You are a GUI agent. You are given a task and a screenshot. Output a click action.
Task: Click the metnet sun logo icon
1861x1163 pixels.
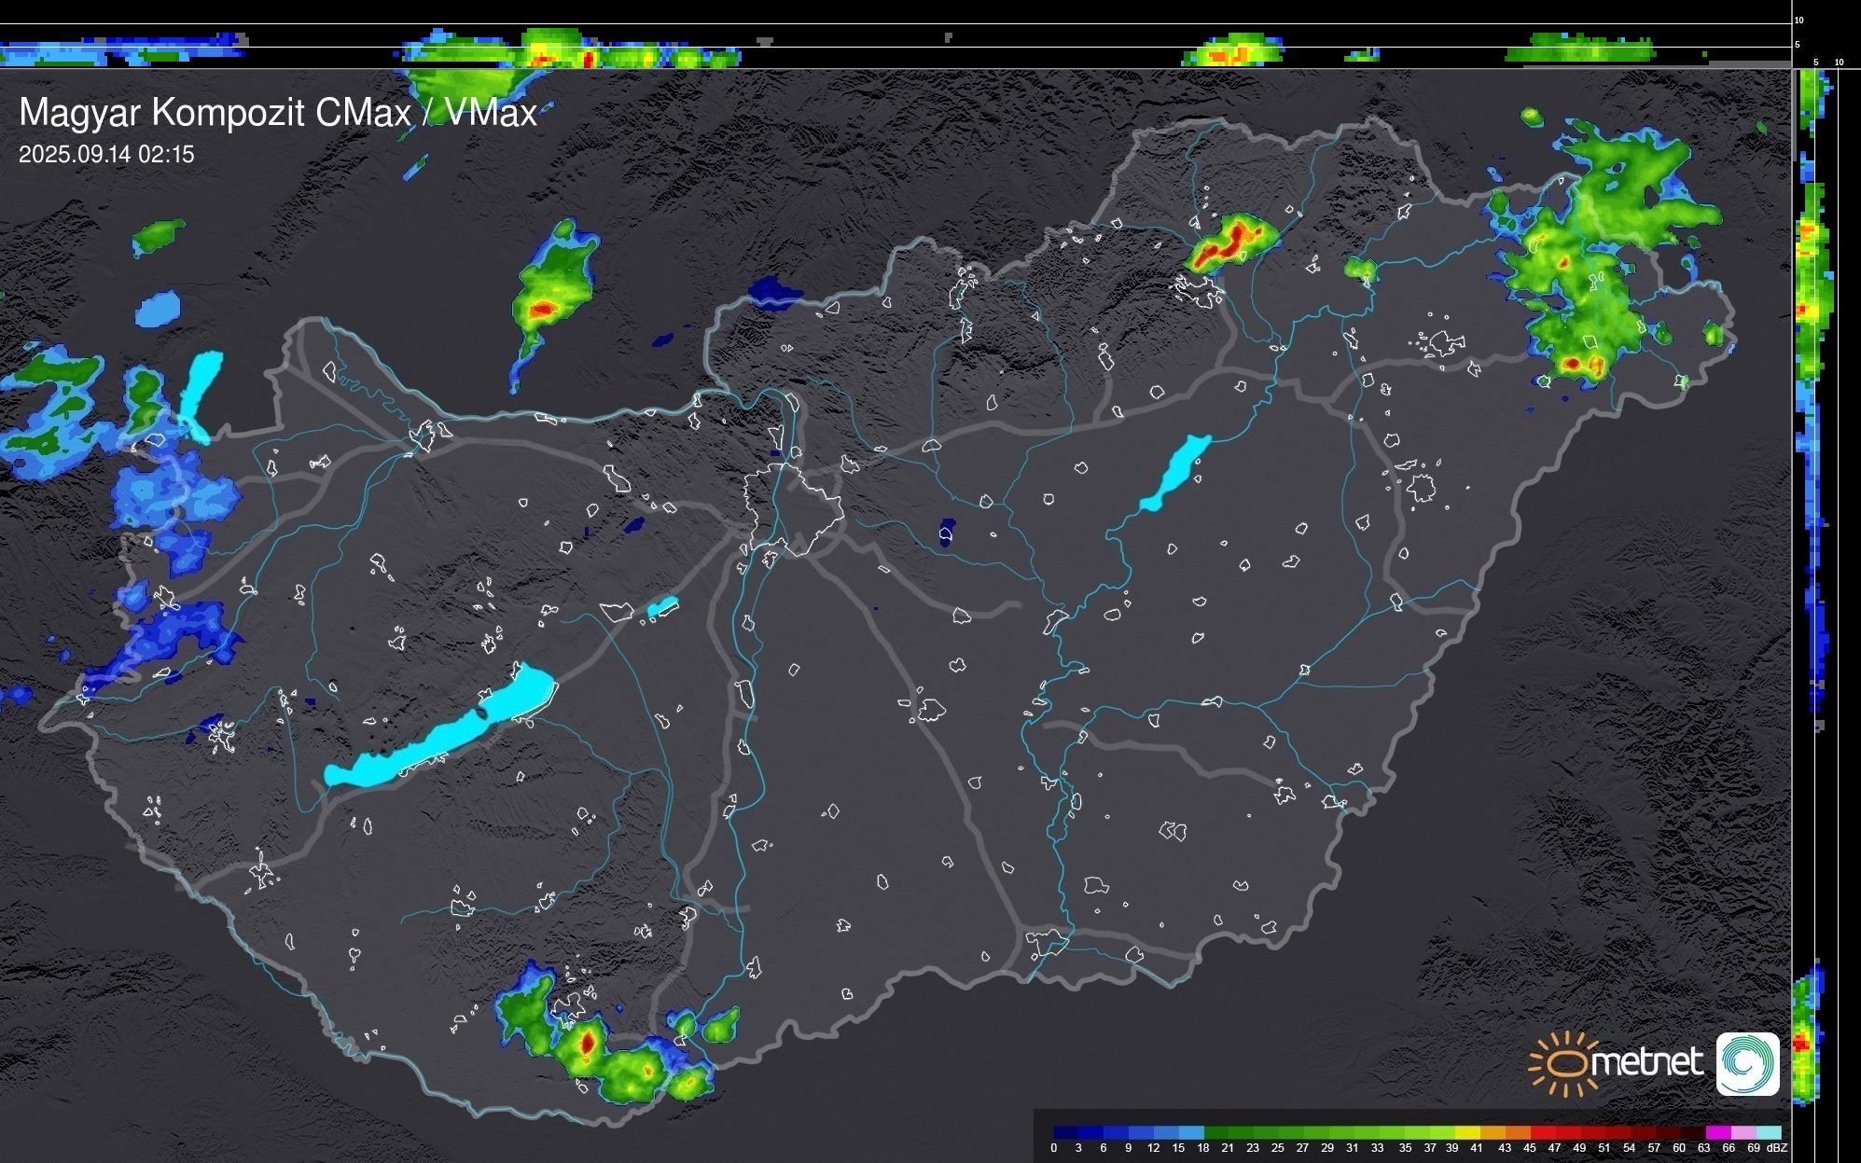coord(1563,1063)
